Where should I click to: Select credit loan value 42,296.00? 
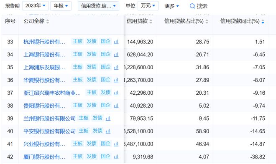[141, 93]
